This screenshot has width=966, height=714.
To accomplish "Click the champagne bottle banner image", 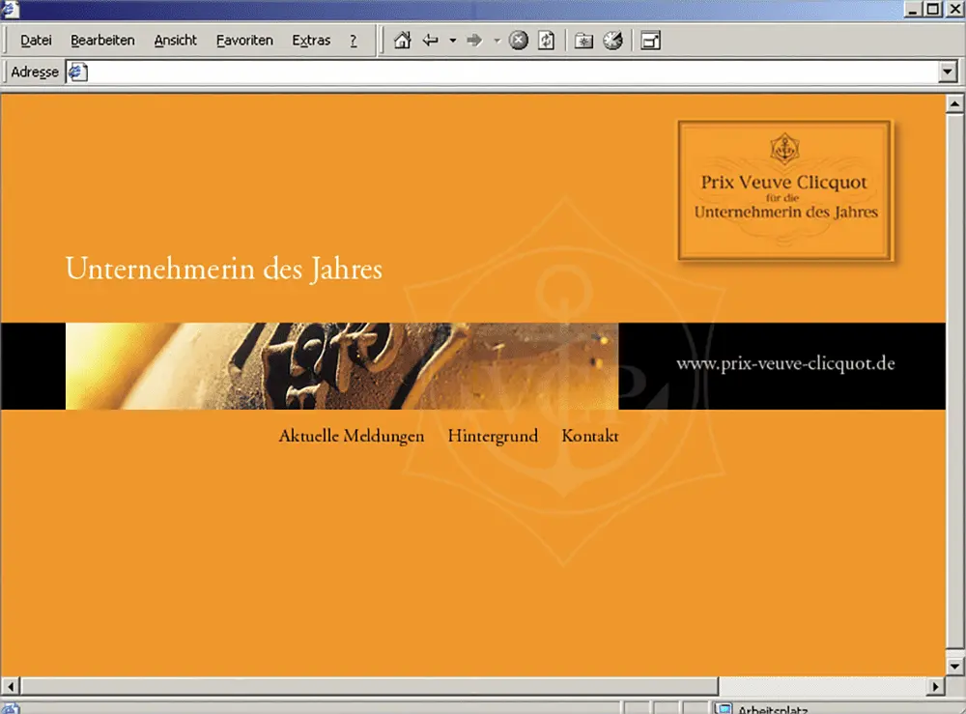I will pos(342,366).
